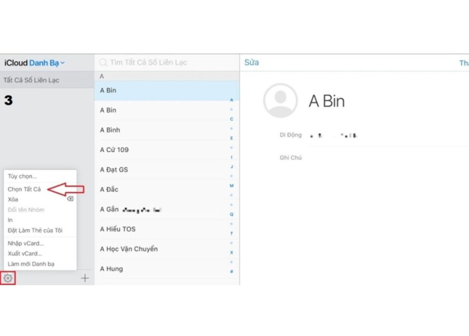This screenshot has height=336, width=469.
Task: Select Tất Cả Số Liên Lạc group
Action: (x=47, y=80)
